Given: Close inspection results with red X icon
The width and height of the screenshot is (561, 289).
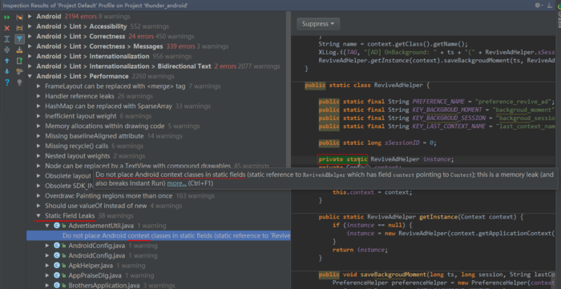Looking at the screenshot, I should coord(6,28).
